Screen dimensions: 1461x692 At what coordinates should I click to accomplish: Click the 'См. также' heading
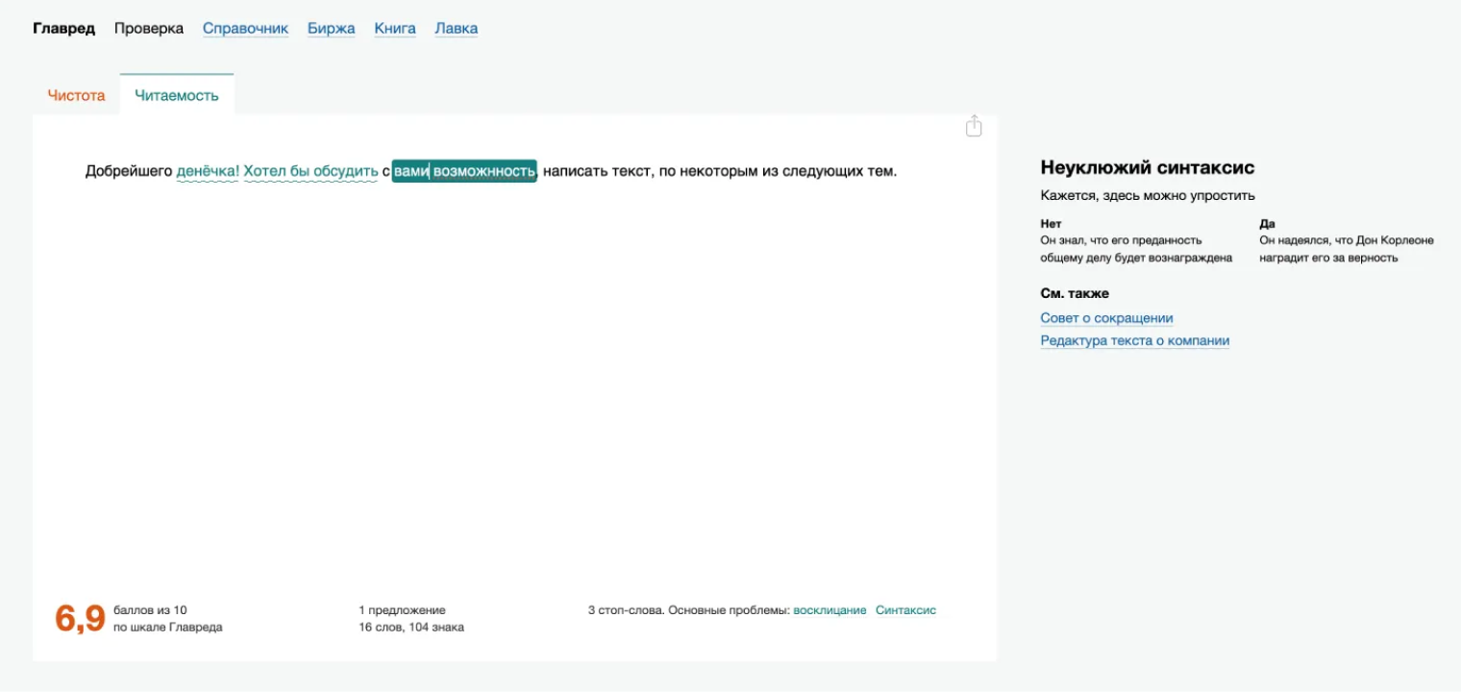1075,293
